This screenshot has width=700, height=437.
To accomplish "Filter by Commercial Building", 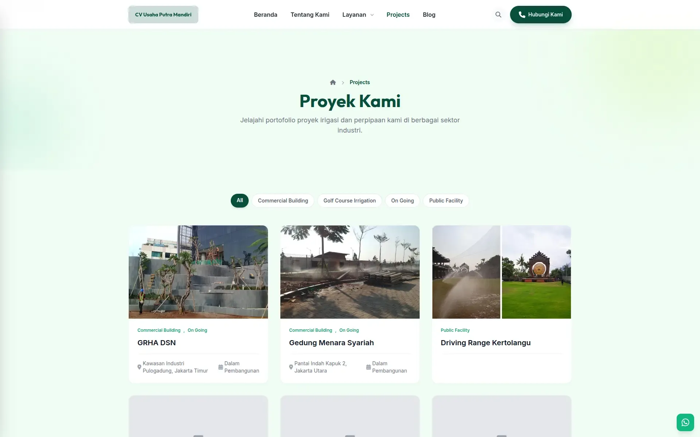I will pos(283,201).
